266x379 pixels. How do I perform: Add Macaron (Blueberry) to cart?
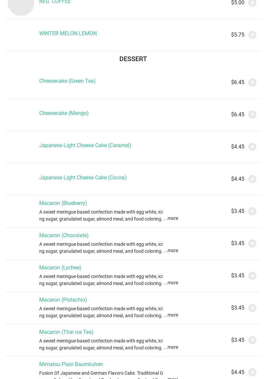pyautogui.click(x=252, y=211)
